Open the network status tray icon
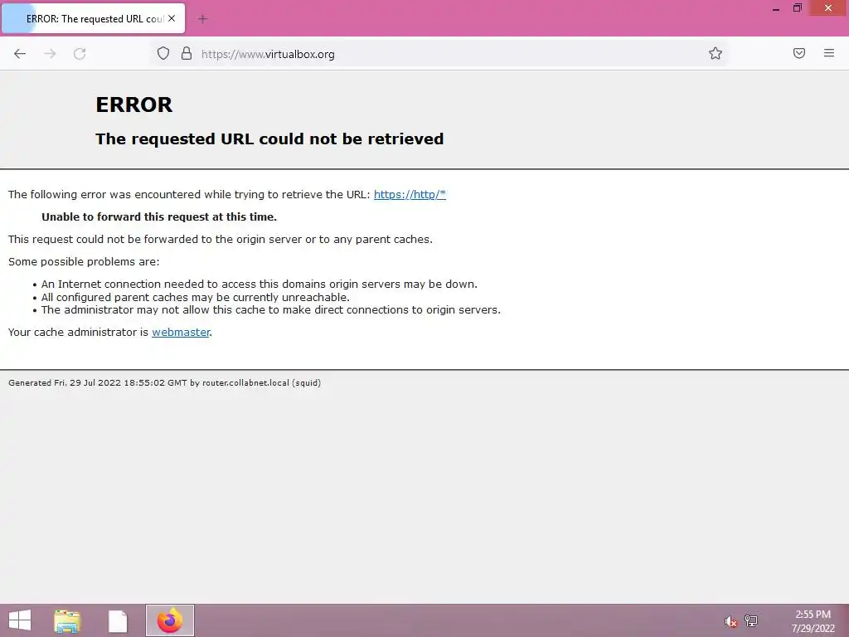Viewport: 849px width, 637px height. click(x=751, y=620)
